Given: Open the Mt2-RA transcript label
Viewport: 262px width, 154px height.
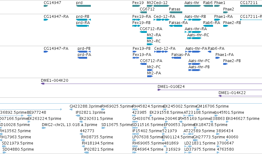Looking at the screenshot, I should coord(154,35).
